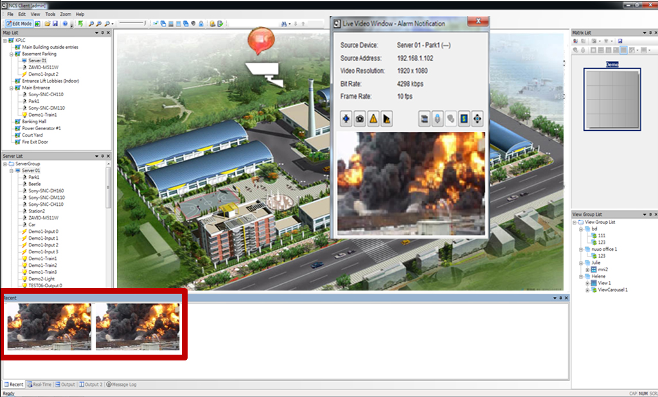This screenshot has width=658, height=397.
Task: Click the open folder toolbar icon
Action: pos(48,24)
